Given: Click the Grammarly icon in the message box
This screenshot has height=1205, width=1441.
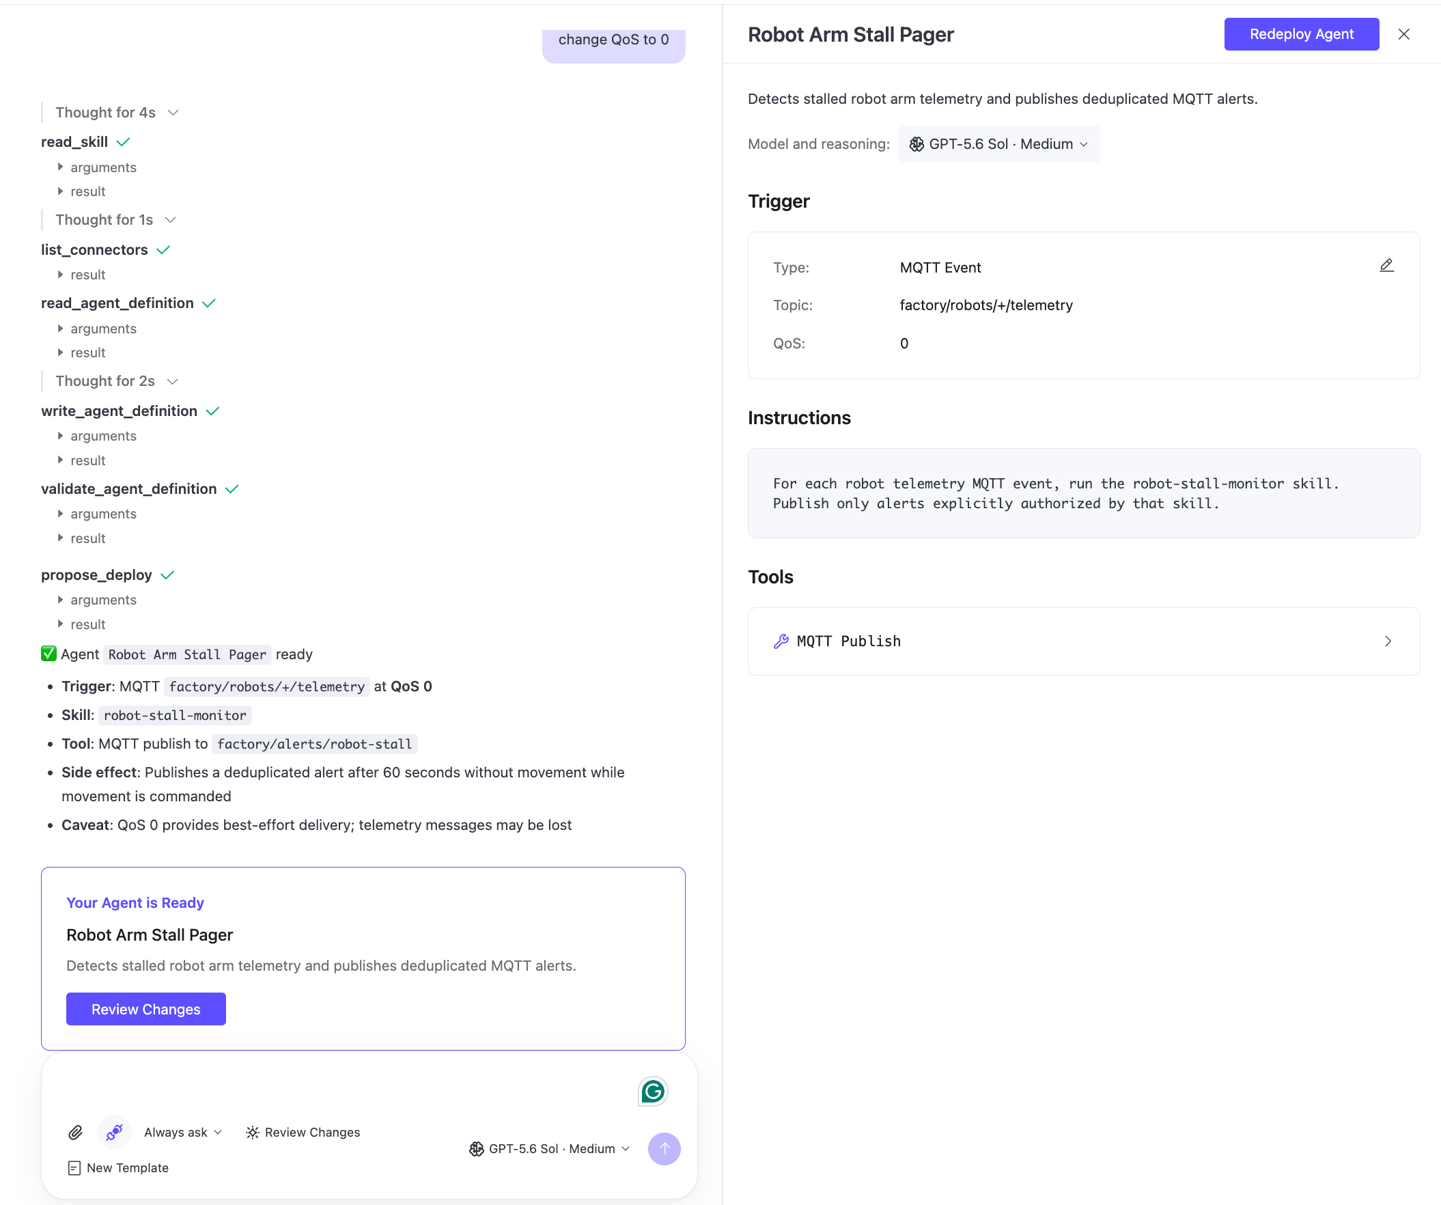Looking at the screenshot, I should pos(653,1091).
